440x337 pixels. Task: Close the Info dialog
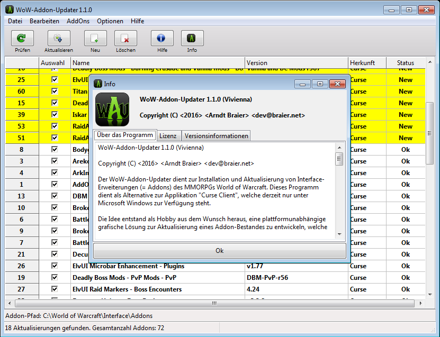[337, 84]
